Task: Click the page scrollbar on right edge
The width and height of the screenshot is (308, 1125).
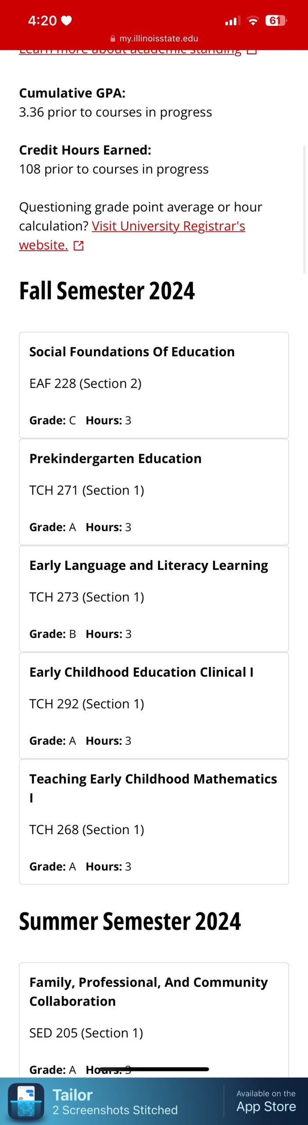Action: point(304,210)
